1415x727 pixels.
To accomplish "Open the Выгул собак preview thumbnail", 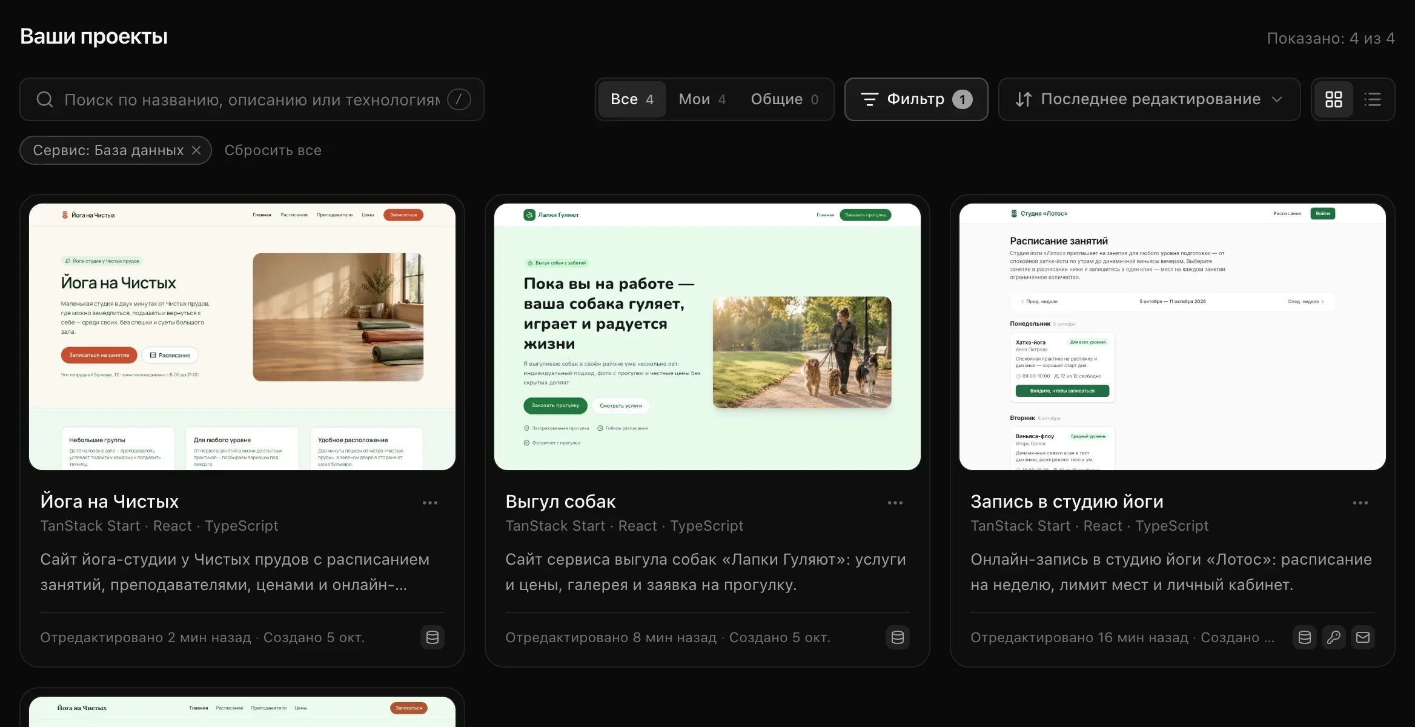I will point(707,337).
